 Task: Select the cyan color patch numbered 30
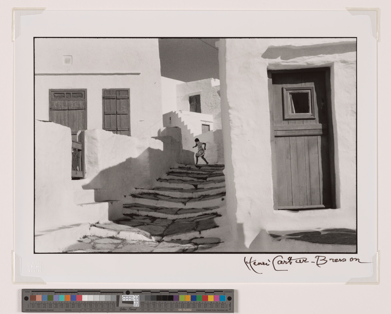pyautogui.click(x=222, y=298)
